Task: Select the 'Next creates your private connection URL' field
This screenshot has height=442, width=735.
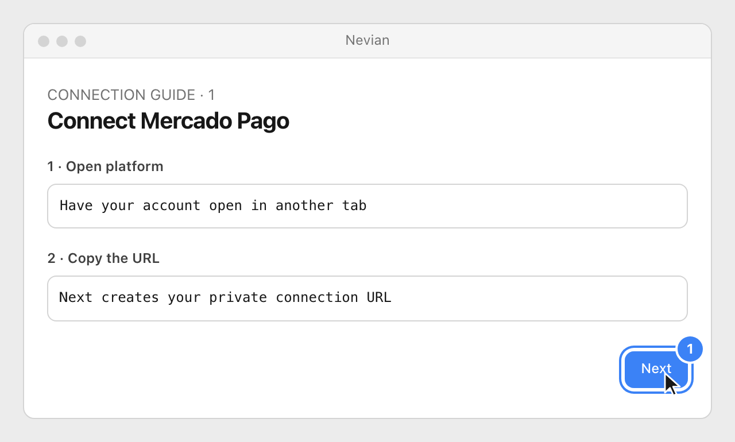Action: click(367, 298)
